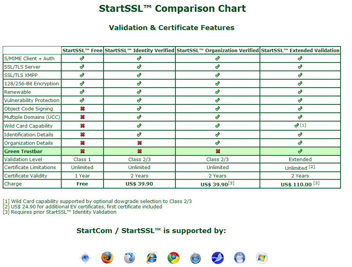Open the Safari browser icon
The width and height of the screenshot is (352, 267).
(x=195, y=257)
